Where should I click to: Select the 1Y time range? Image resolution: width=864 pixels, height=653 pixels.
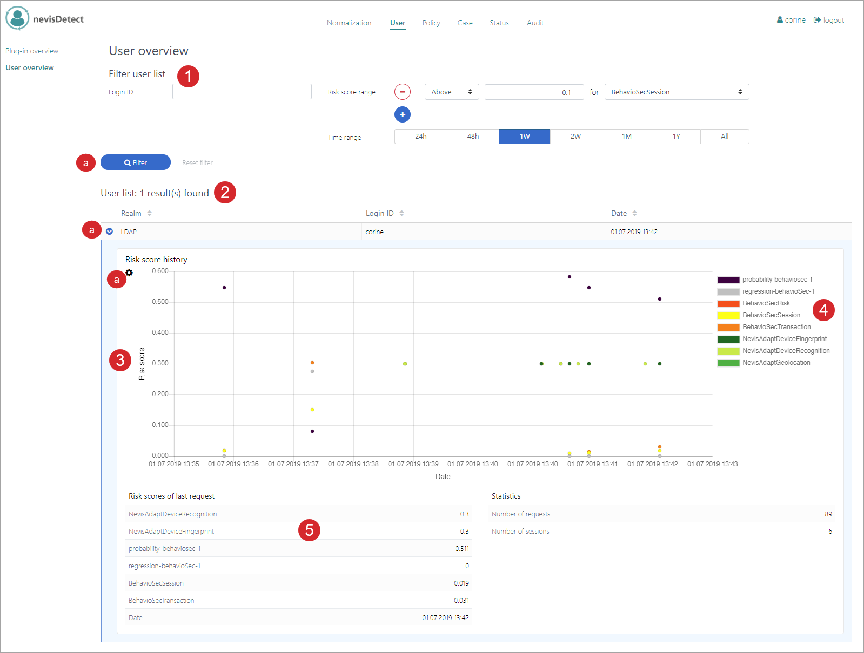(677, 137)
